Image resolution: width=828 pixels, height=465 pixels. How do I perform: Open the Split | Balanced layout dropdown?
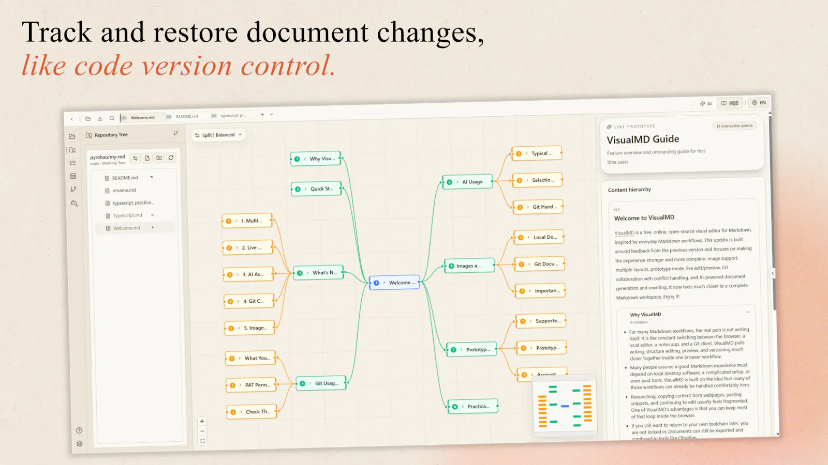(x=218, y=135)
